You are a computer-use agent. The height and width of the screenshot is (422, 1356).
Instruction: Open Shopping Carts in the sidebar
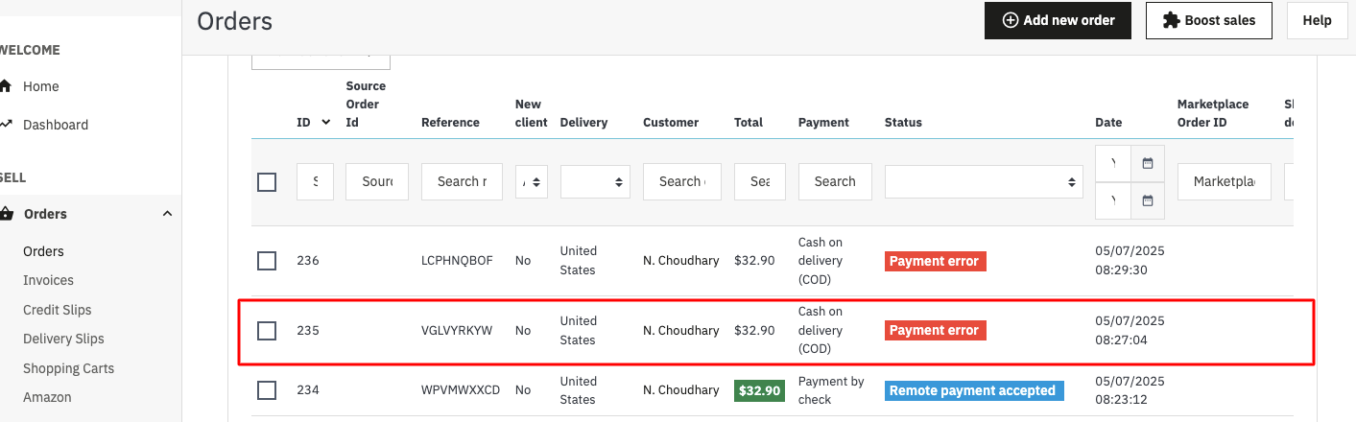[x=68, y=368]
